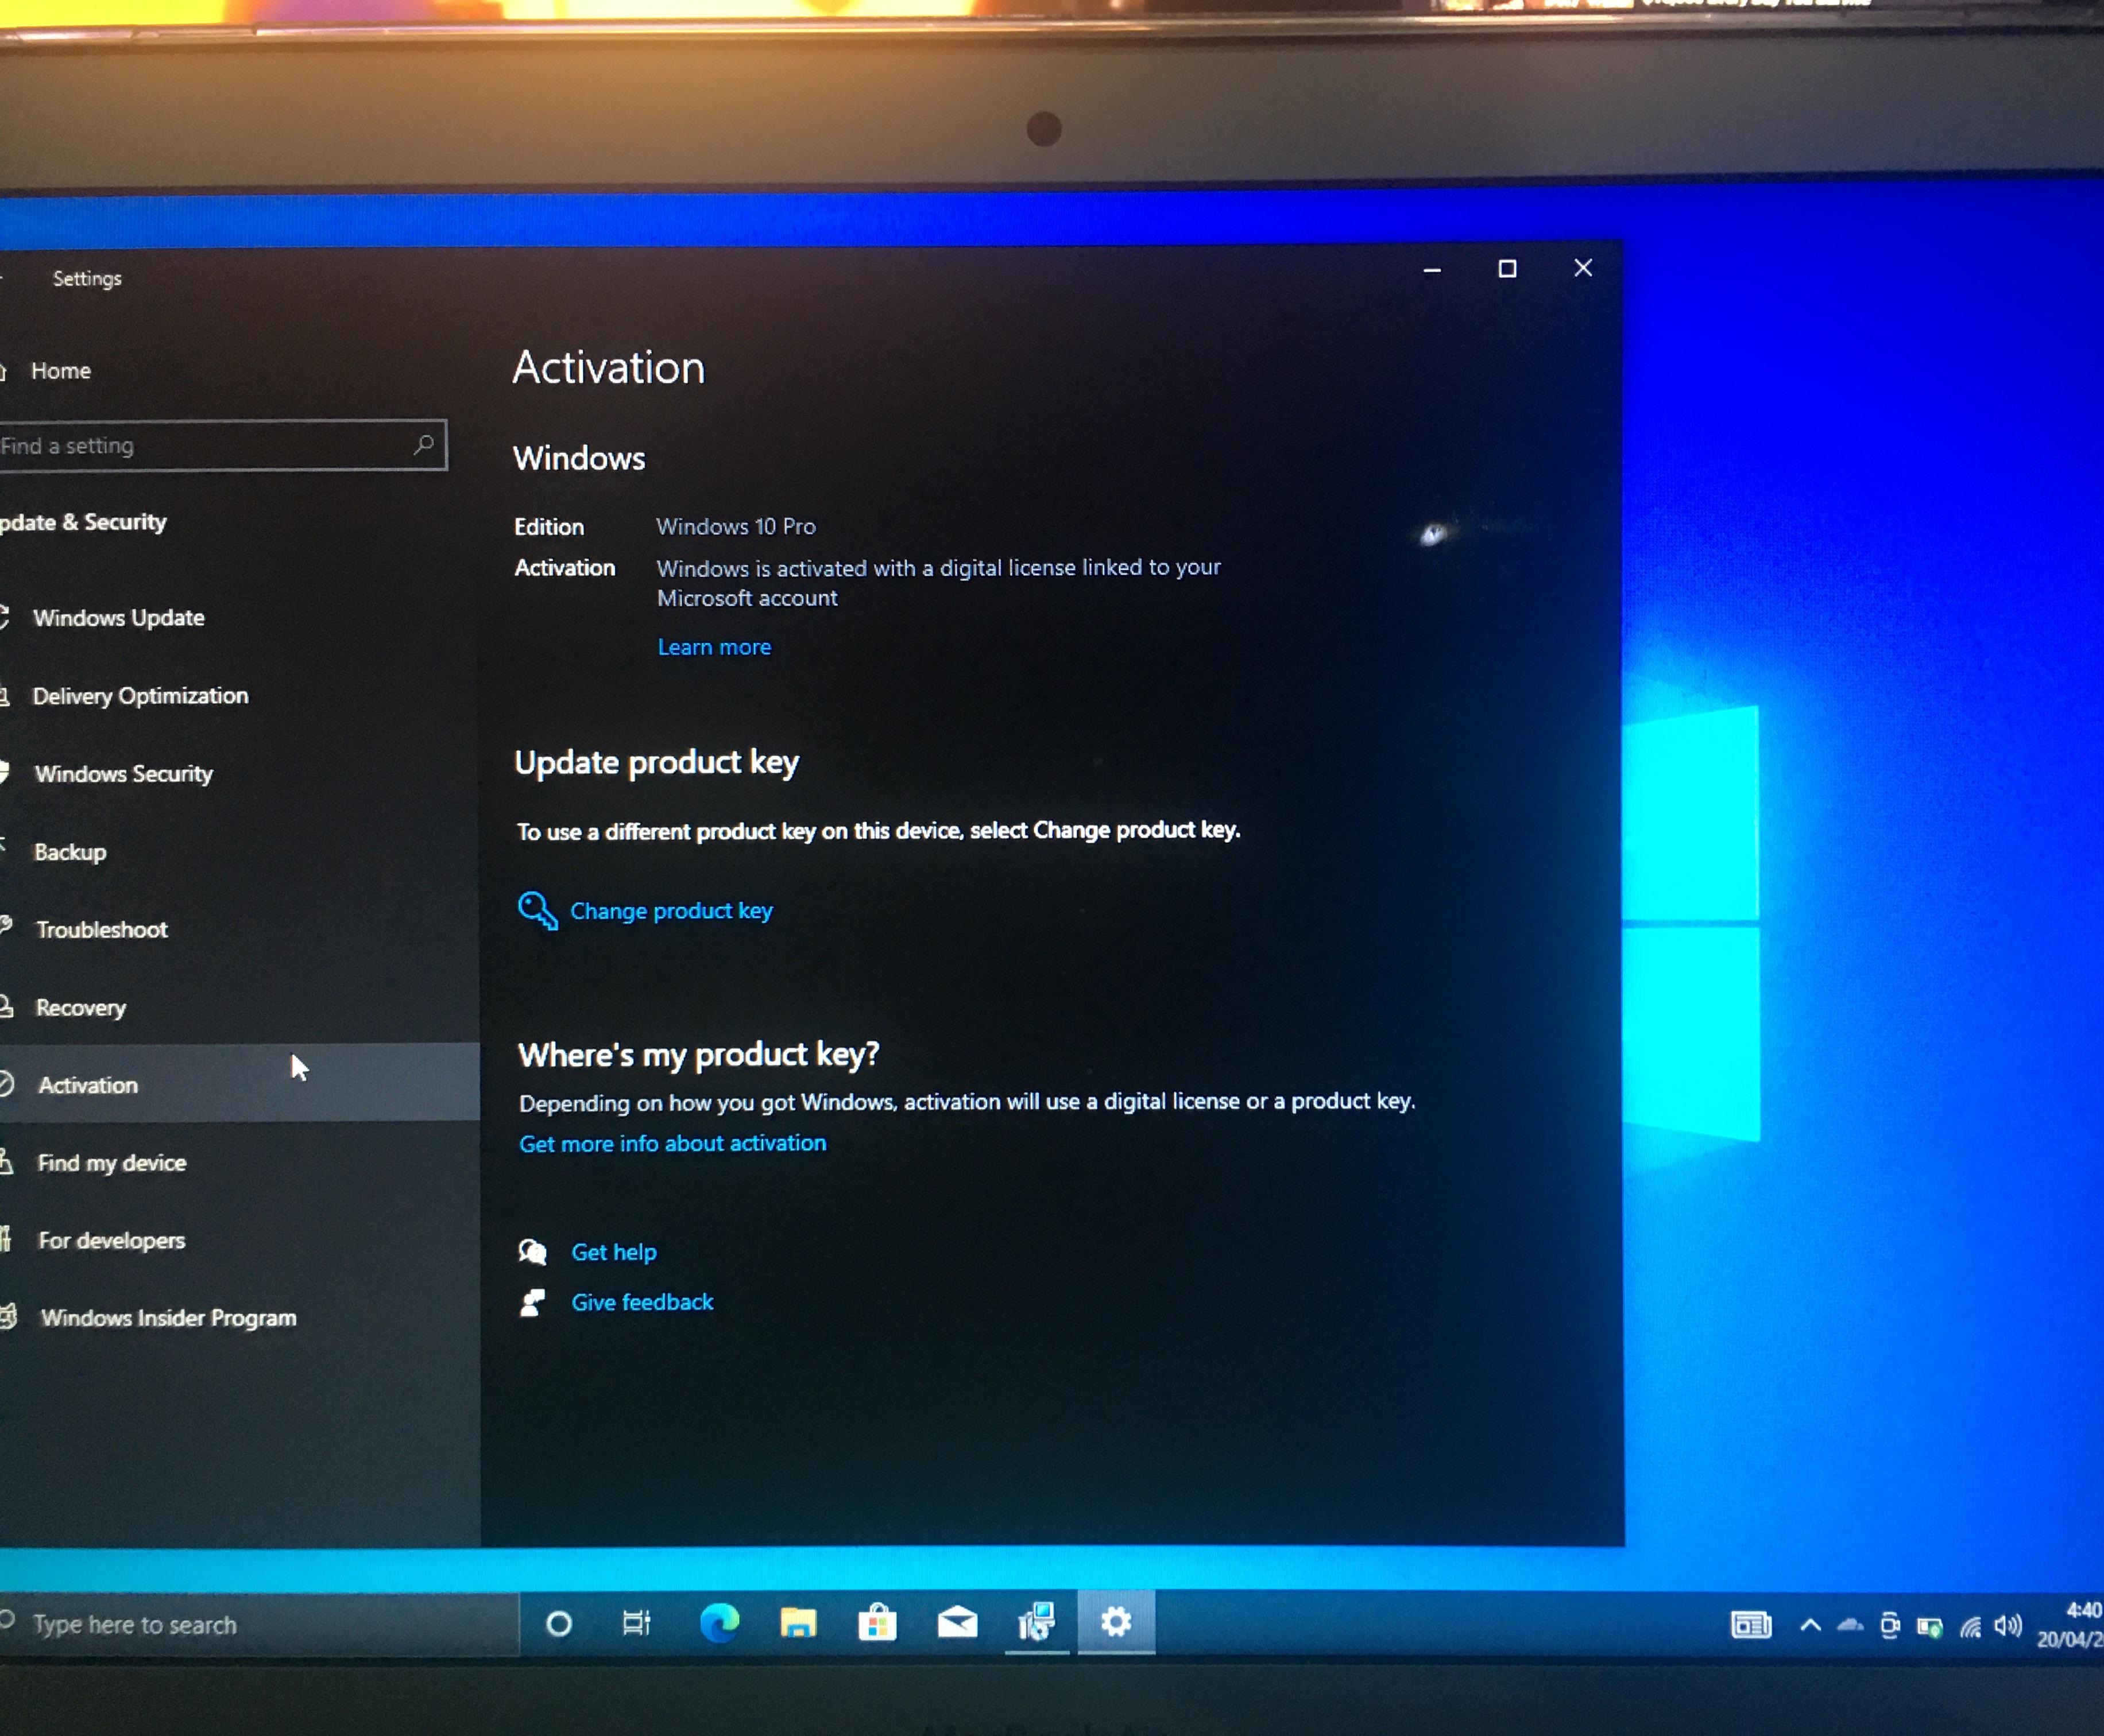The image size is (2104, 1736).
Task: Open Cortana from the taskbar circle icon
Action: tap(559, 1624)
